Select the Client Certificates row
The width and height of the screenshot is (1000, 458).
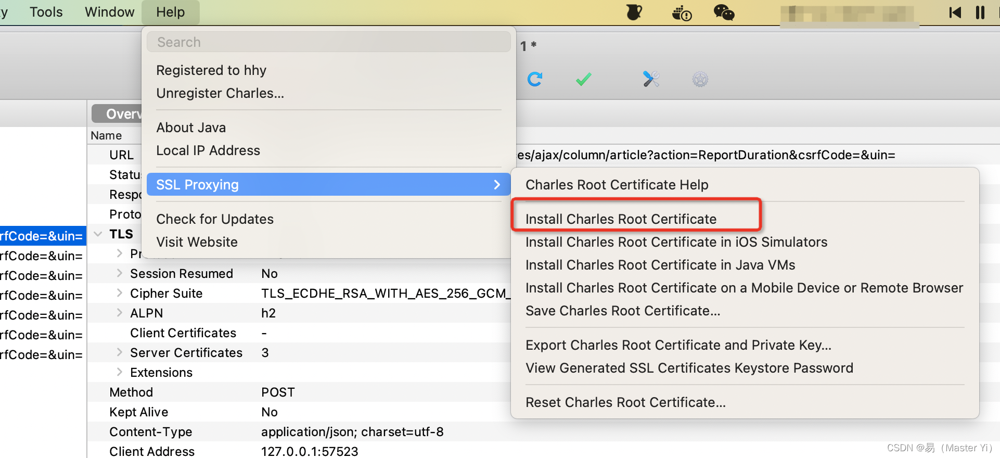(299, 333)
